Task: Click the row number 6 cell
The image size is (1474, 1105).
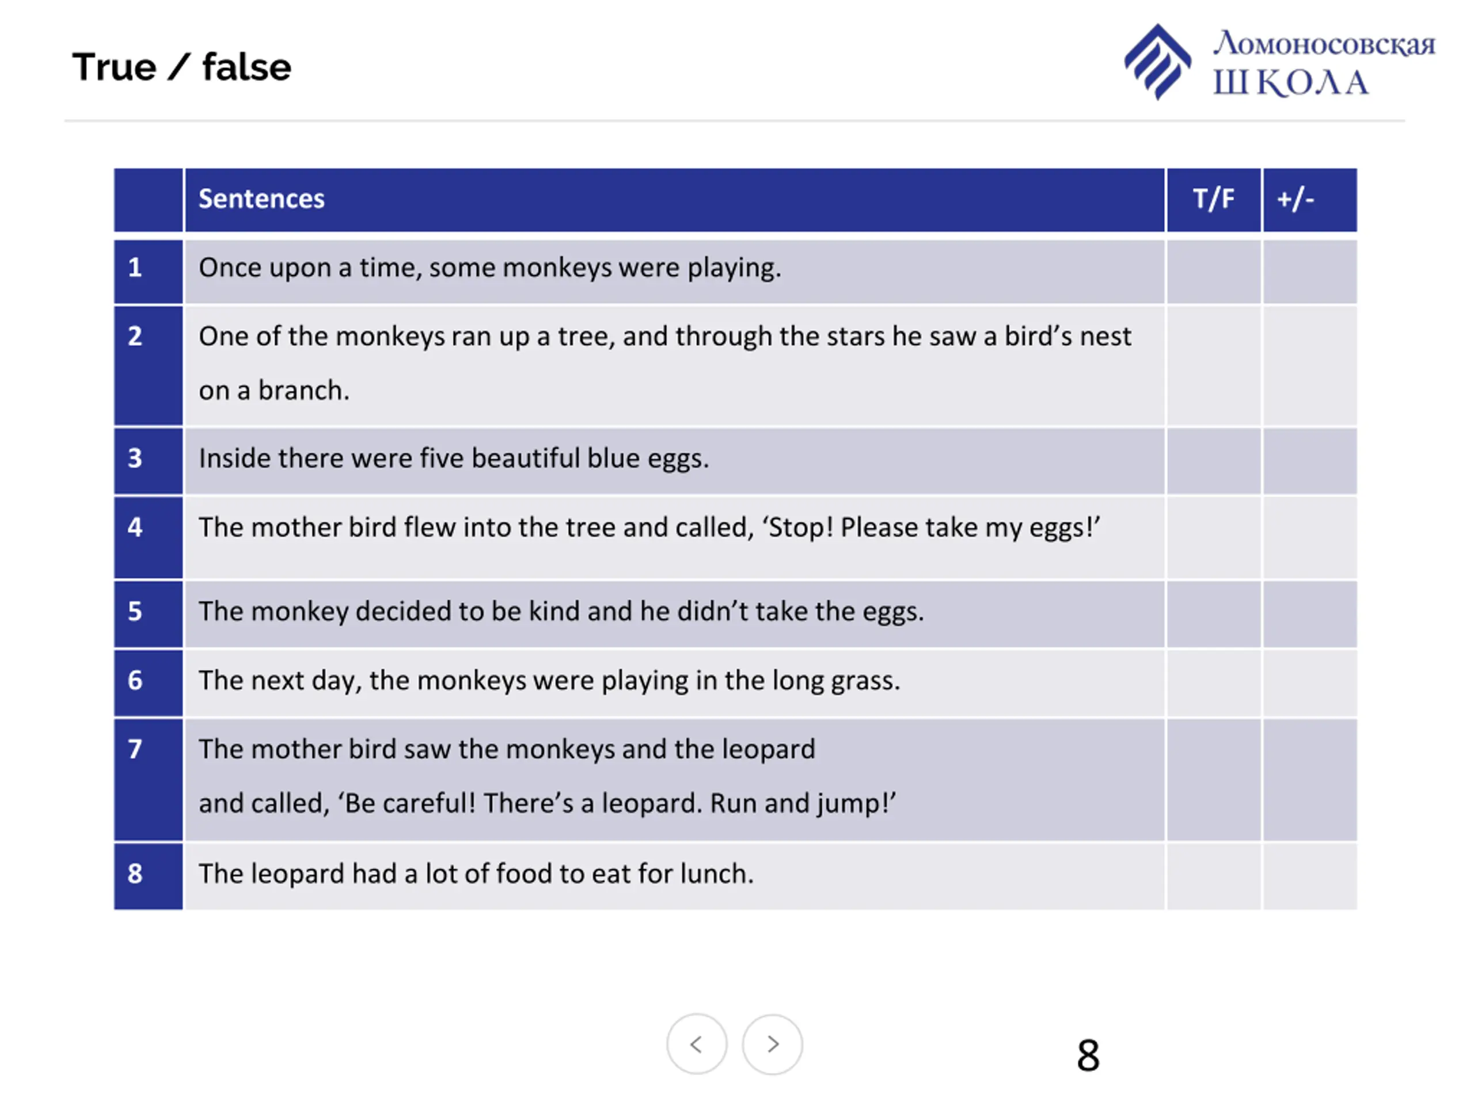Action: point(148,683)
